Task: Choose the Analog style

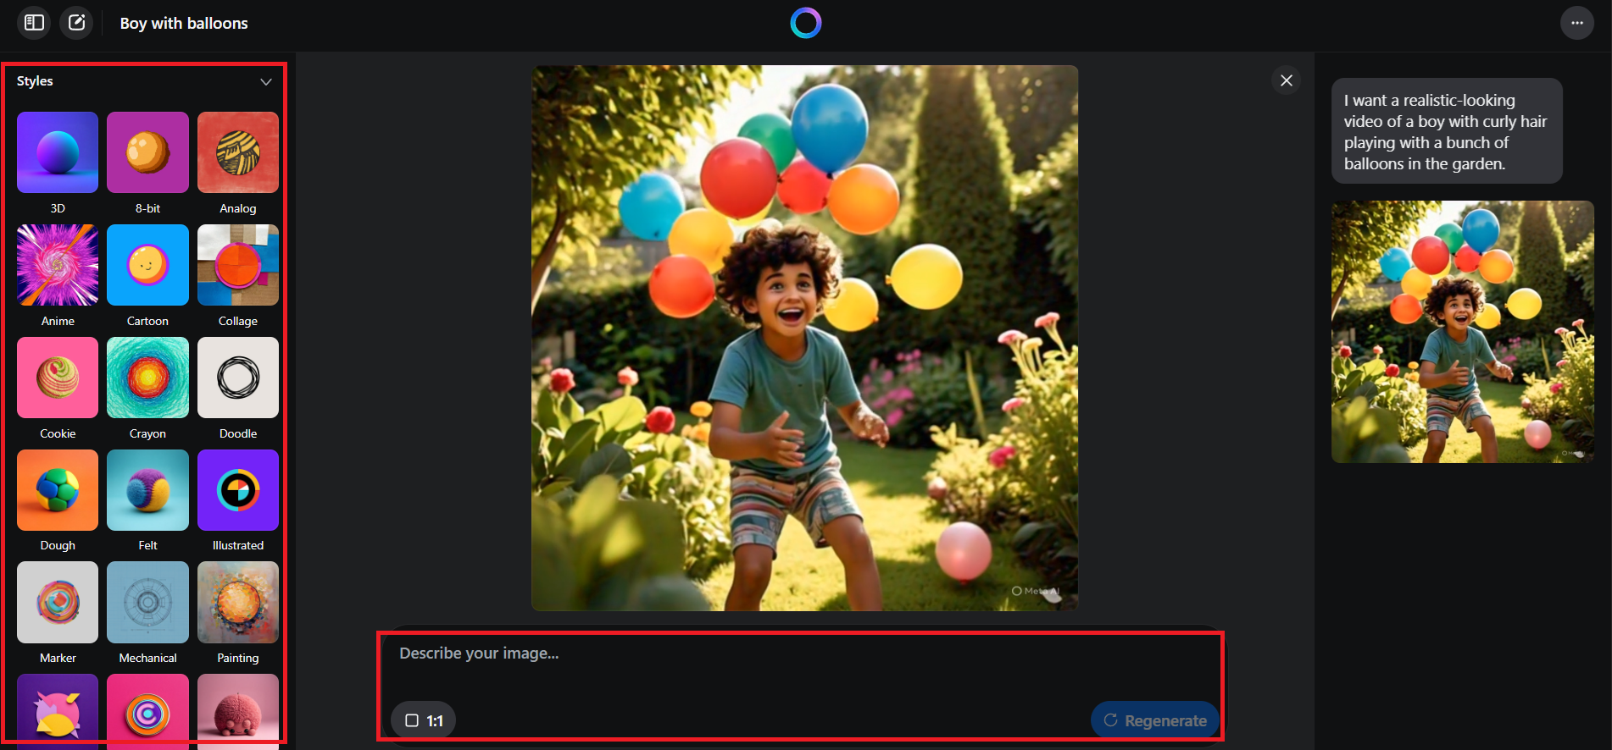Action: [x=238, y=152]
